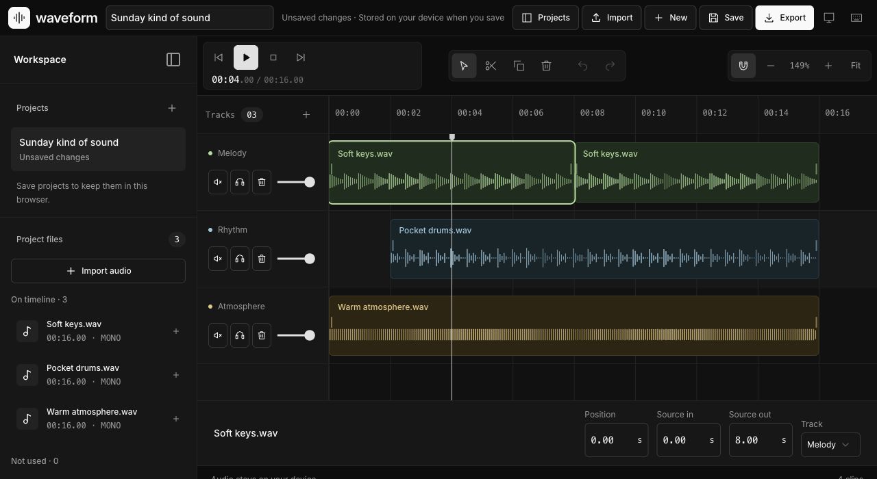The height and width of the screenshot is (479, 877).
Task: Click the Import audio button
Action: tap(98, 271)
